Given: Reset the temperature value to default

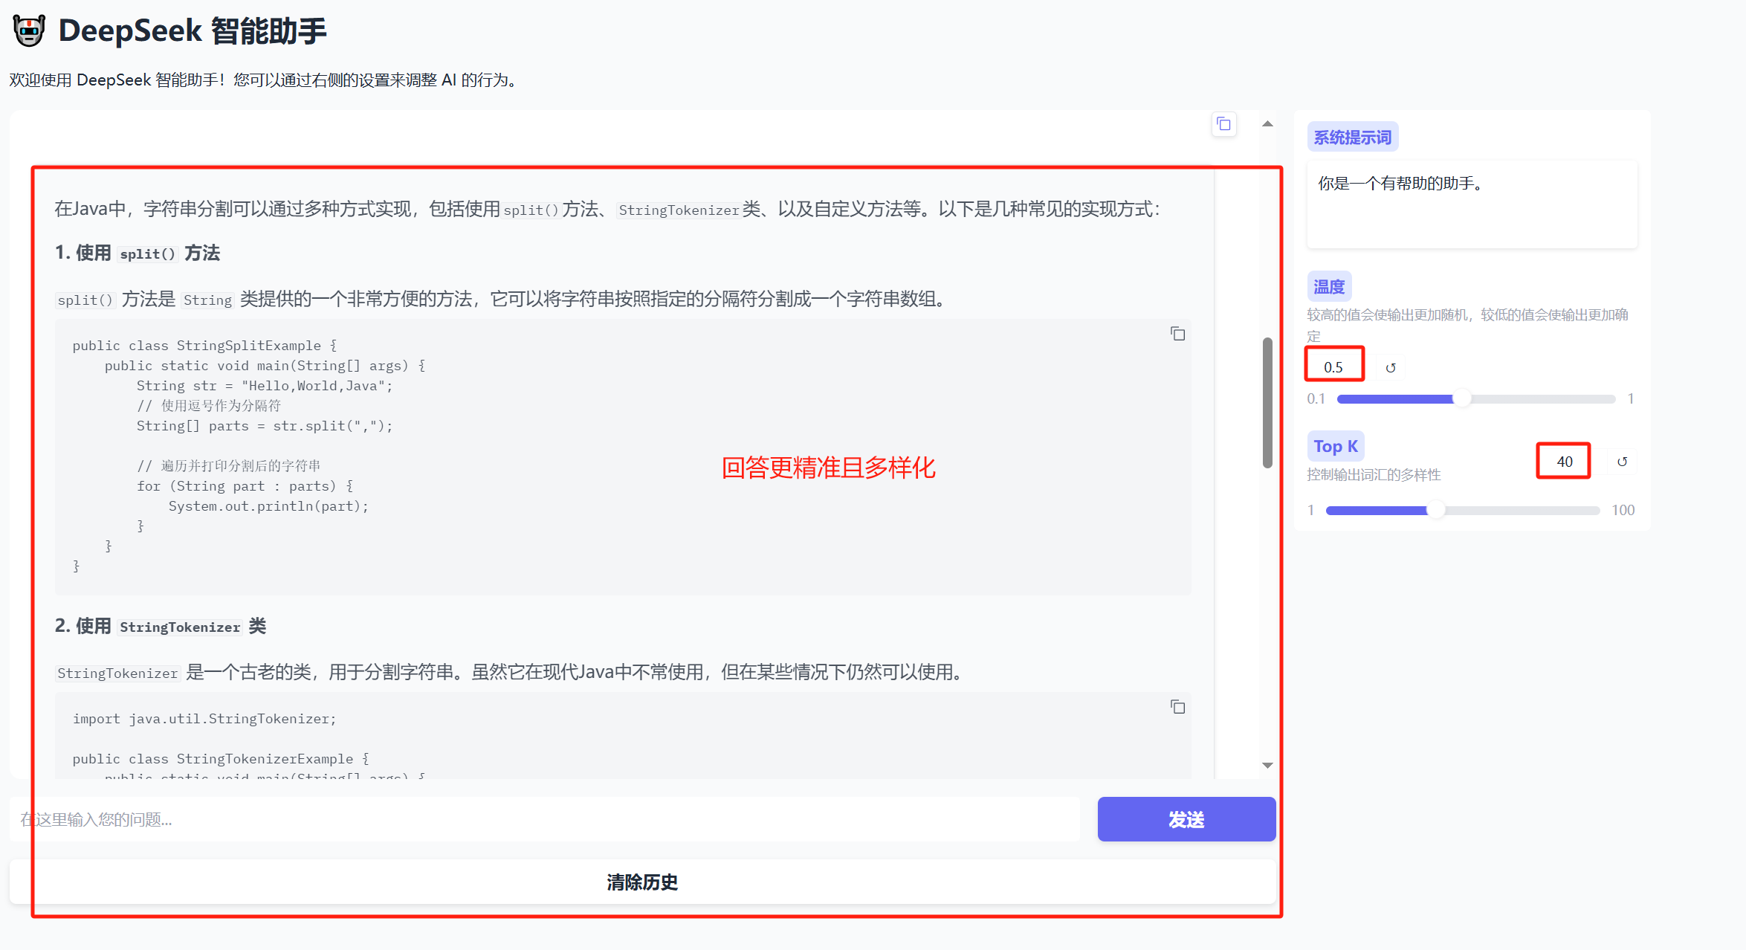Looking at the screenshot, I should click(x=1391, y=367).
